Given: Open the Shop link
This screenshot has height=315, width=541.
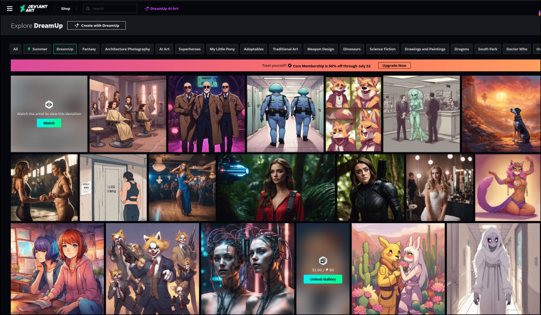Looking at the screenshot, I should (x=65, y=9).
